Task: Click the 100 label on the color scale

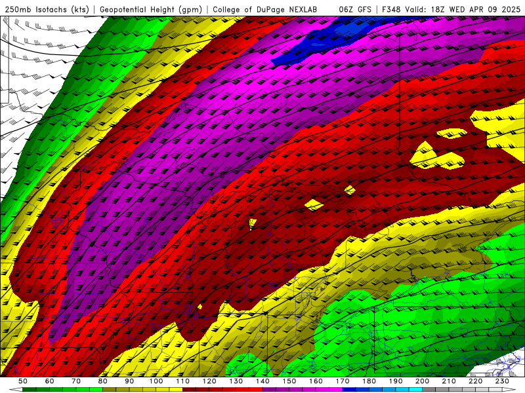Action: pos(156,381)
